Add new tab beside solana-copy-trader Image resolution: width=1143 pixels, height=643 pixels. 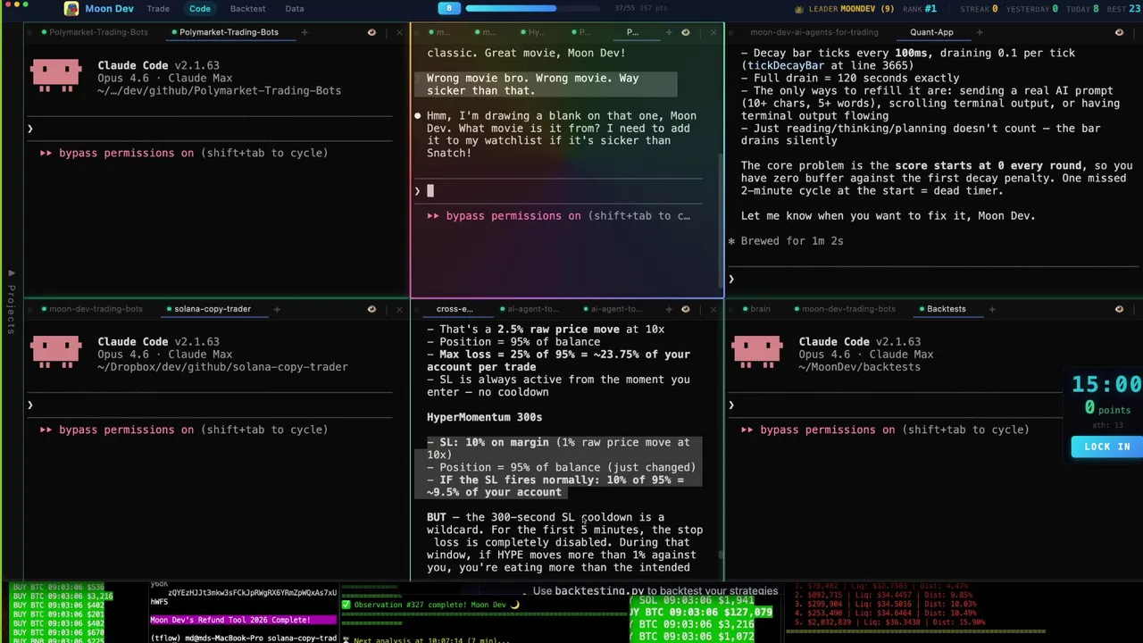click(x=277, y=309)
